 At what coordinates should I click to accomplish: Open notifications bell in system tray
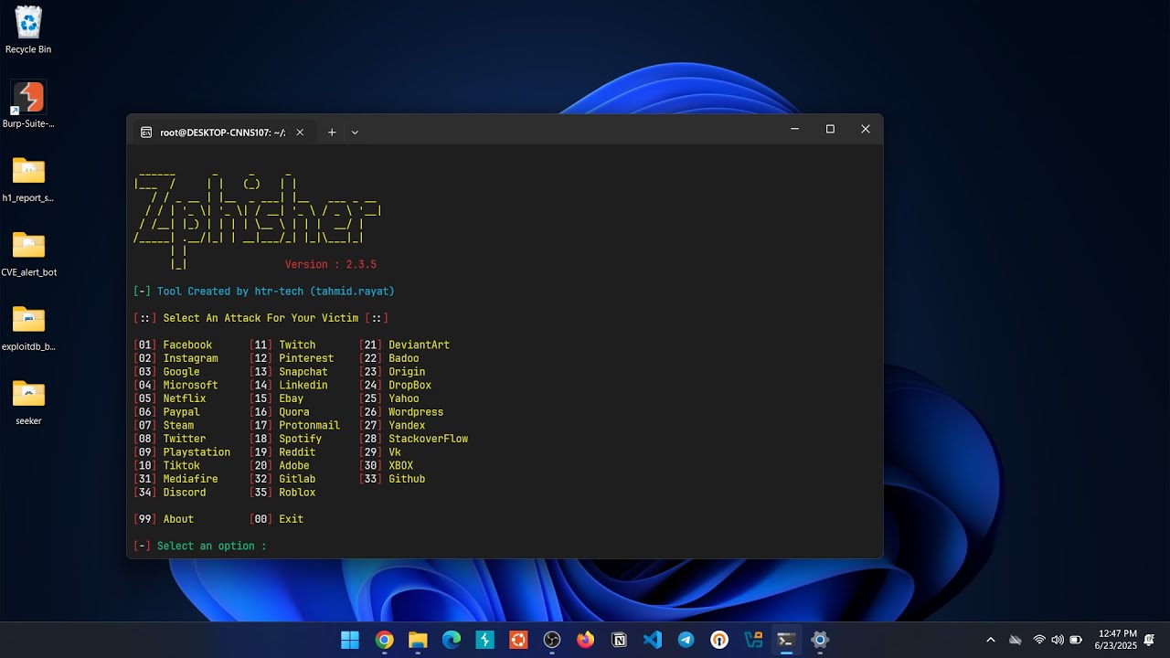coord(1149,640)
